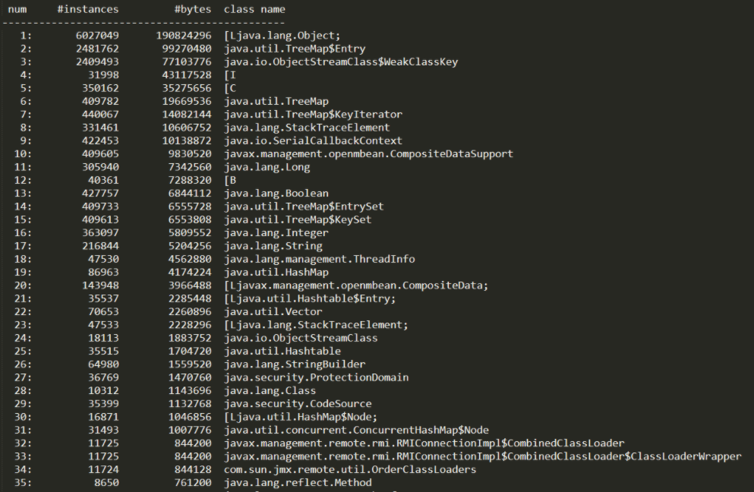Click java.util.HashMap on row 19
Image resolution: width=754 pixels, height=492 pixels.
276,273
